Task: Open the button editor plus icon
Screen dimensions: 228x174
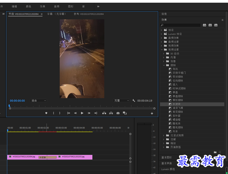Action: 152,113
